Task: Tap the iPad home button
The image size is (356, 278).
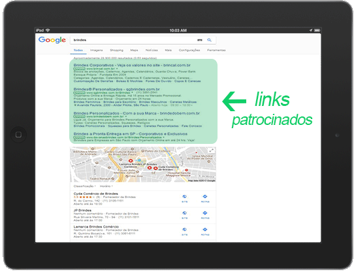Action: (x=18, y=135)
